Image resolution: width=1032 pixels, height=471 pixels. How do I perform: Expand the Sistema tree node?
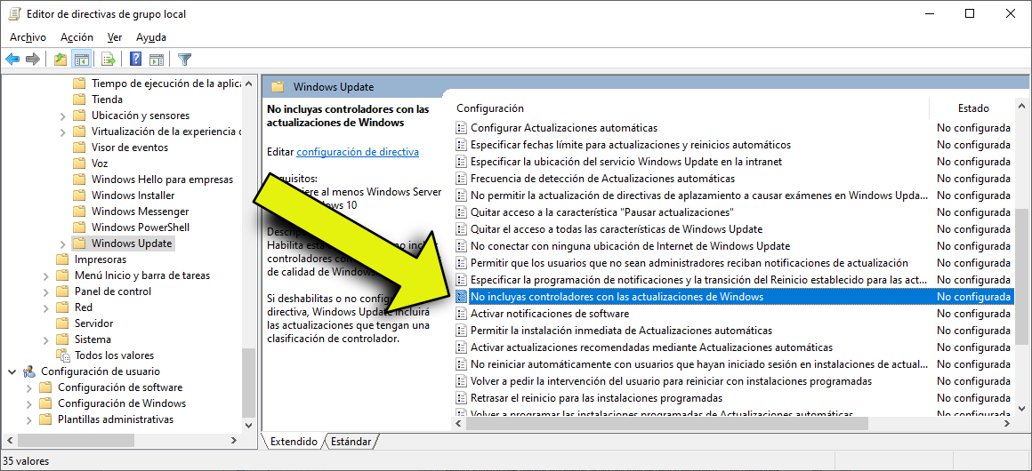pos(45,339)
